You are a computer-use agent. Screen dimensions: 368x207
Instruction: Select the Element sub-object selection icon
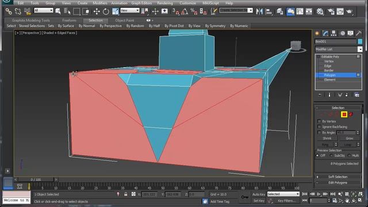pyautogui.click(x=351, y=114)
